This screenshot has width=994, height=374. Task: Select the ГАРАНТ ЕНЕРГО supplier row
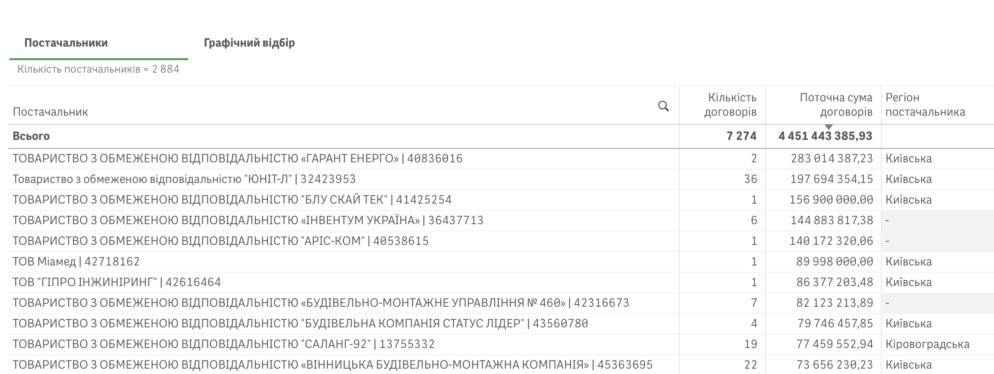[x=237, y=159]
